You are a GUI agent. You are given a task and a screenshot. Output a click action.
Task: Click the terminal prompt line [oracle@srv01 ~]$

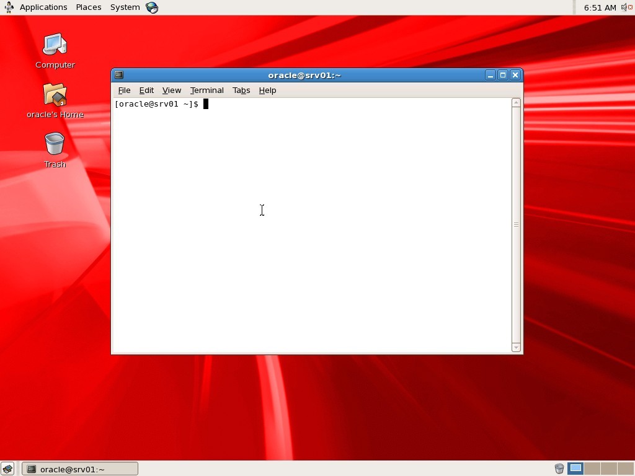157,104
